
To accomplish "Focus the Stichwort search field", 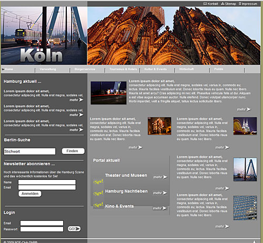I will click(29, 151).
